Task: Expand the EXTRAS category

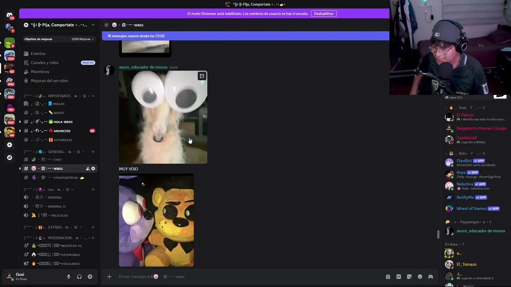Action: point(52,227)
